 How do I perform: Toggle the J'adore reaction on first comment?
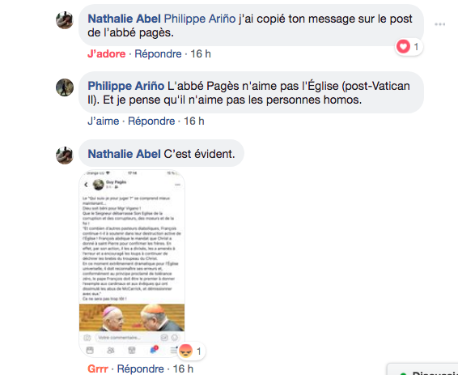(106, 54)
